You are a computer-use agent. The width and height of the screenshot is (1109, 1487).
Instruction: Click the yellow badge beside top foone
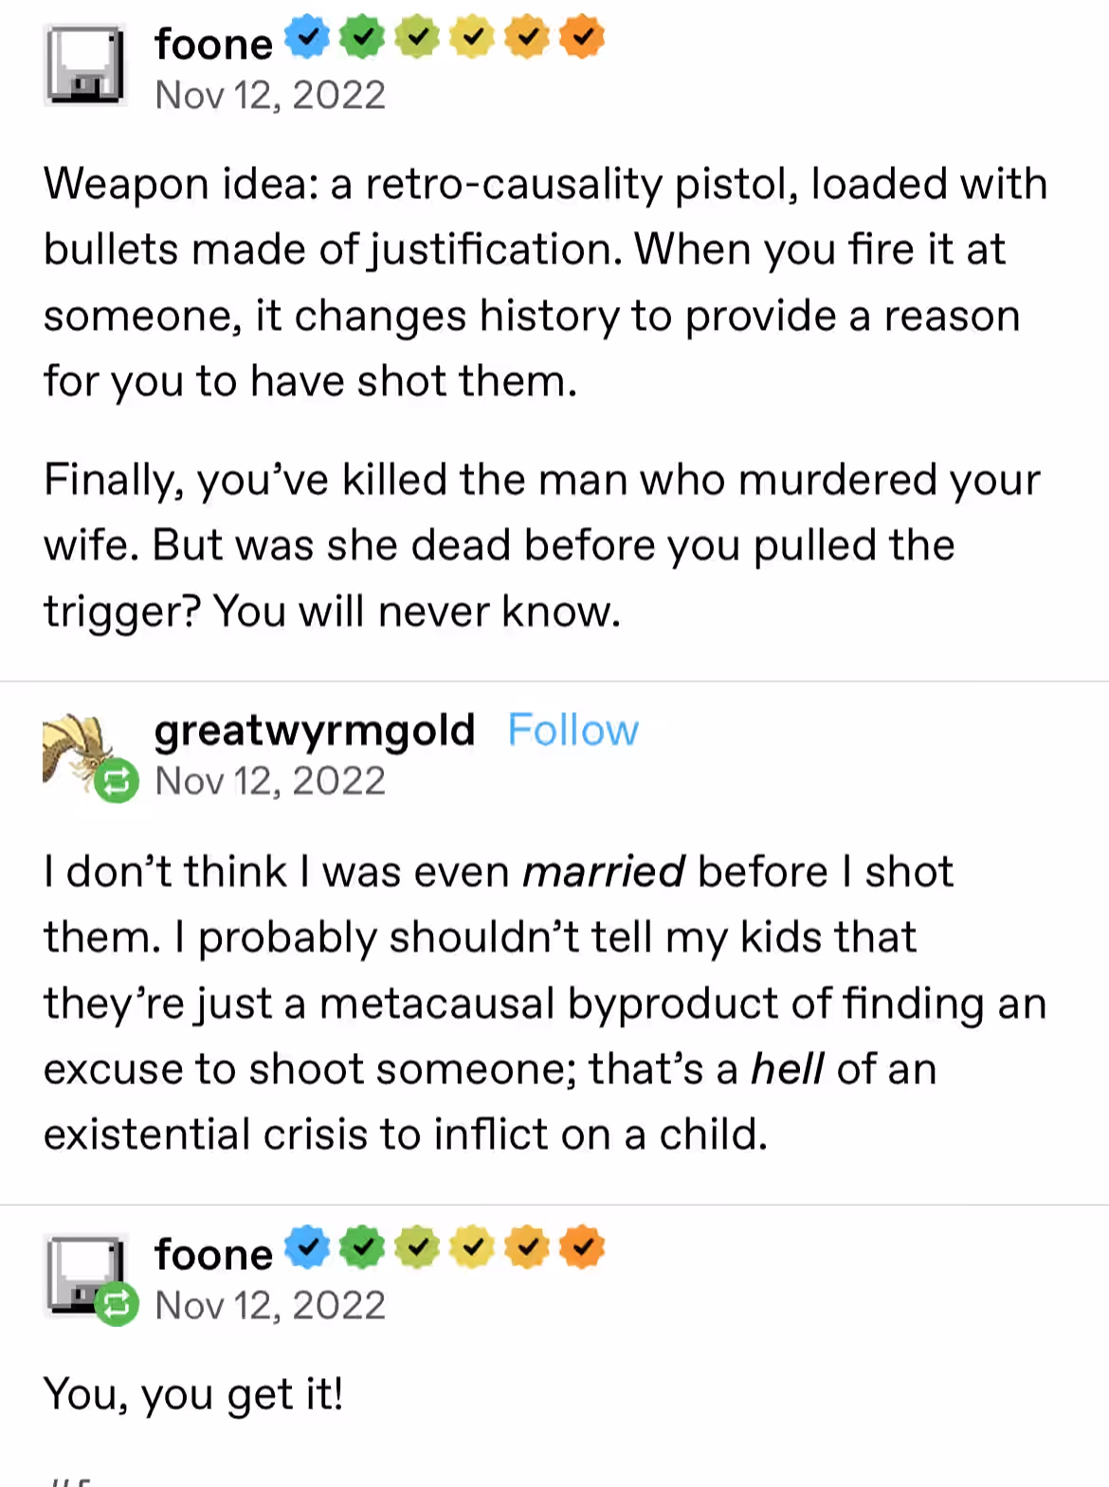(x=472, y=37)
